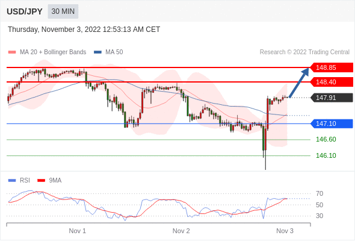
Task: Select the 148.85 resistance price tag
Action: click(331, 67)
